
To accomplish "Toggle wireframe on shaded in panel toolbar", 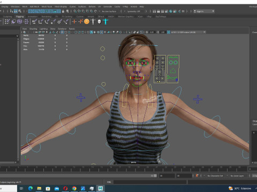I will tap(98, 32).
